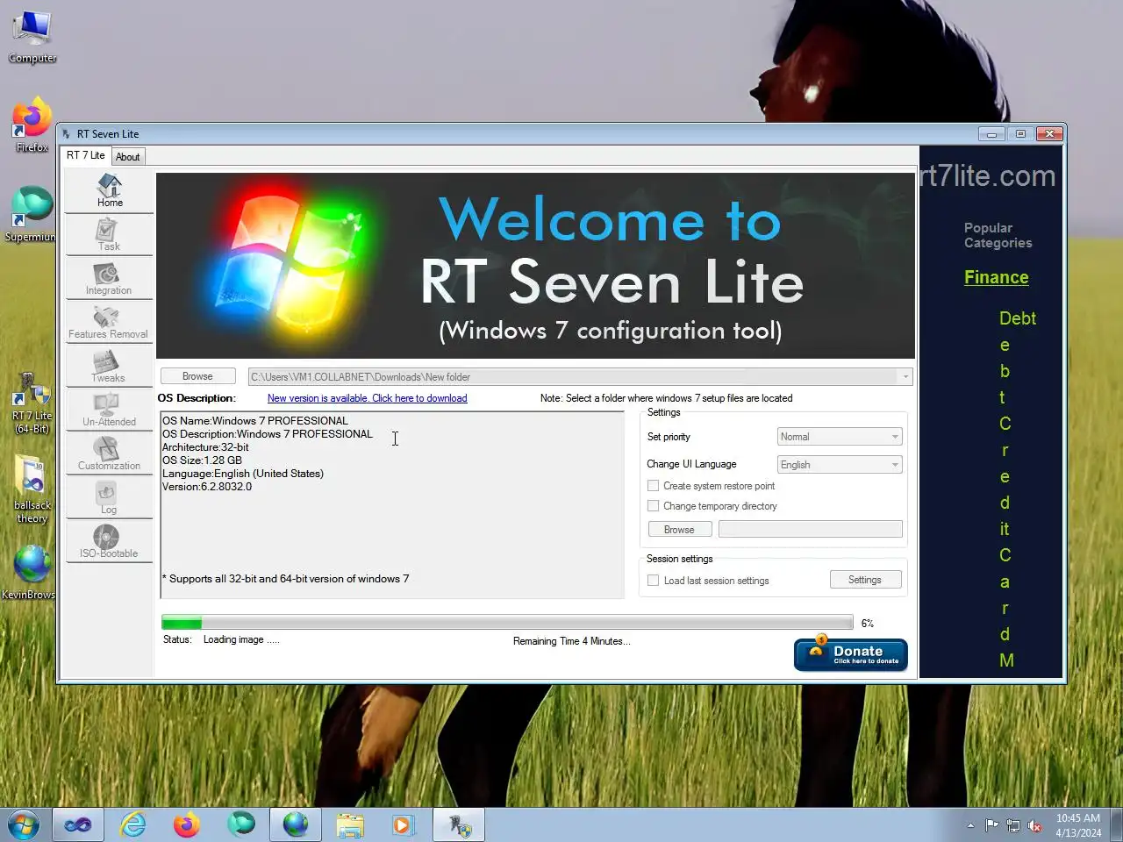Open Change UI Language dropdown

pyautogui.click(x=840, y=465)
